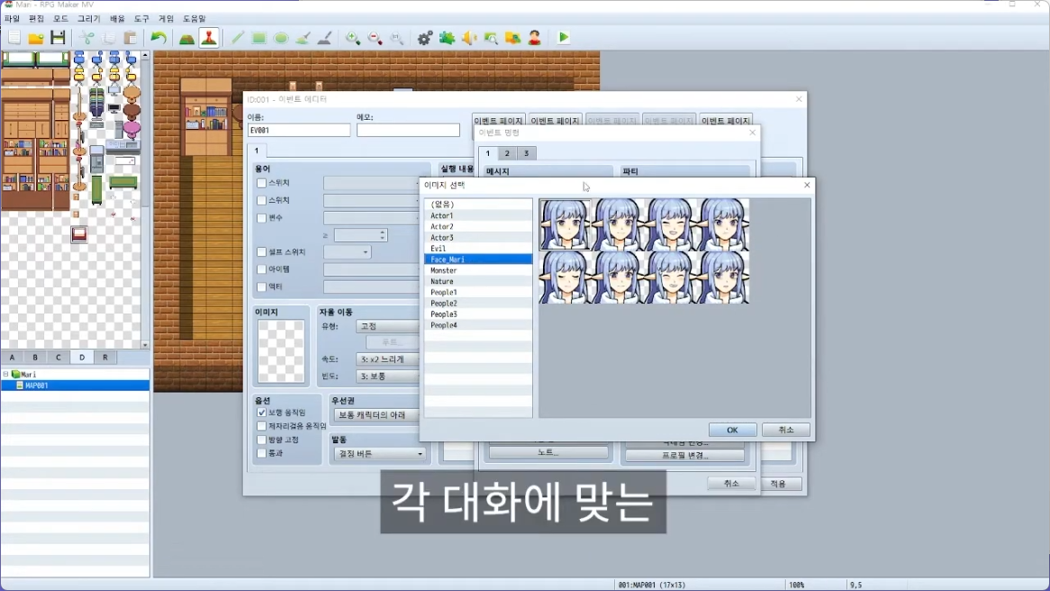Enable the first 스위치 condition checkbox
Image resolution: width=1050 pixels, height=591 pixels.
261,183
